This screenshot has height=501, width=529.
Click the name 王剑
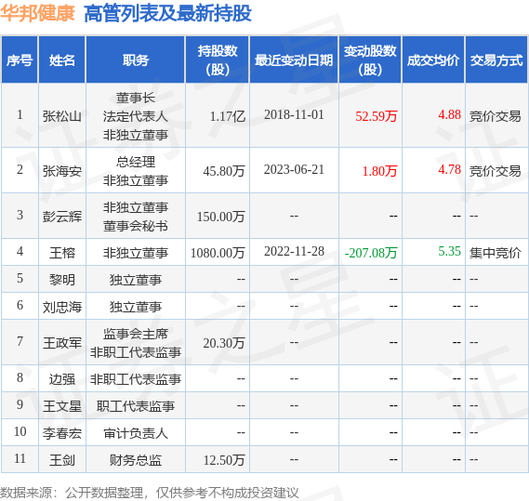click(x=62, y=460)
